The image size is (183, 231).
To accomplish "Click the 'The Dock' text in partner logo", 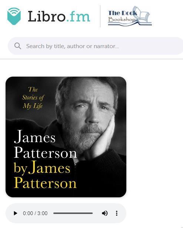I will (123, 13).
